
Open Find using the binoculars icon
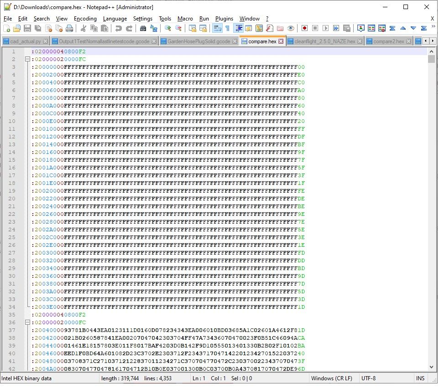[x=143, y=28]
